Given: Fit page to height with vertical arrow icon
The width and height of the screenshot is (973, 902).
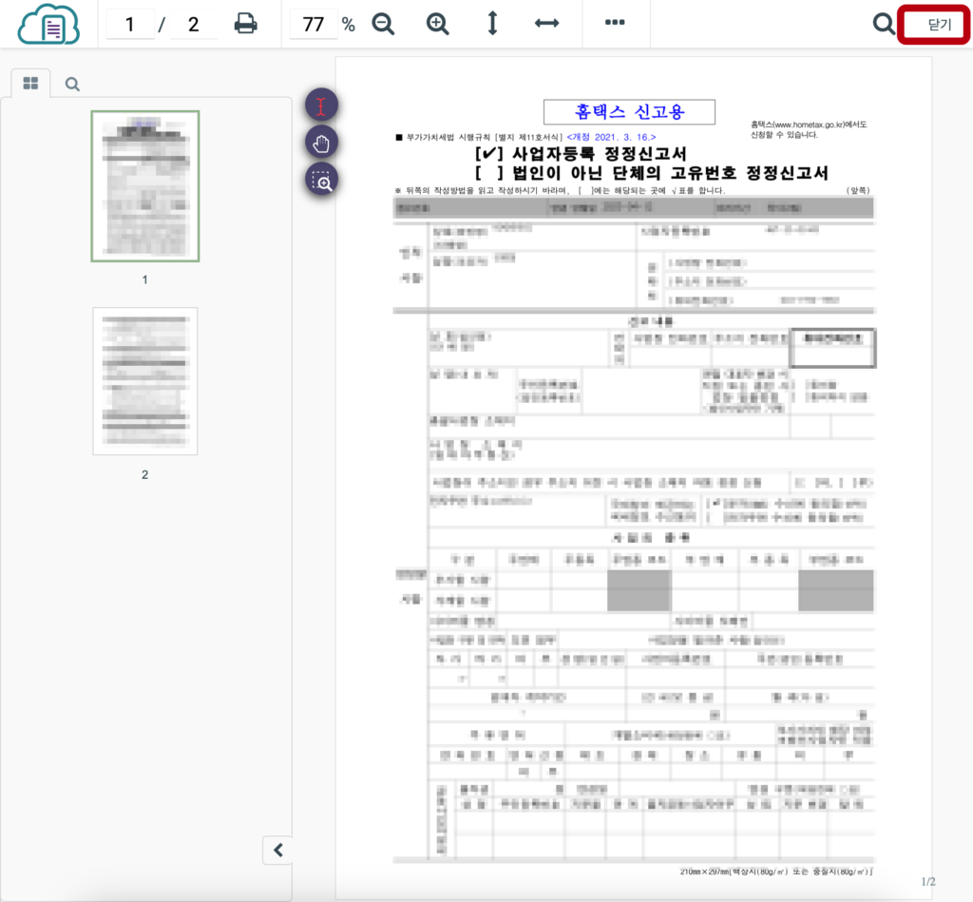Looking at the screenshot, I should pos(492,25).
